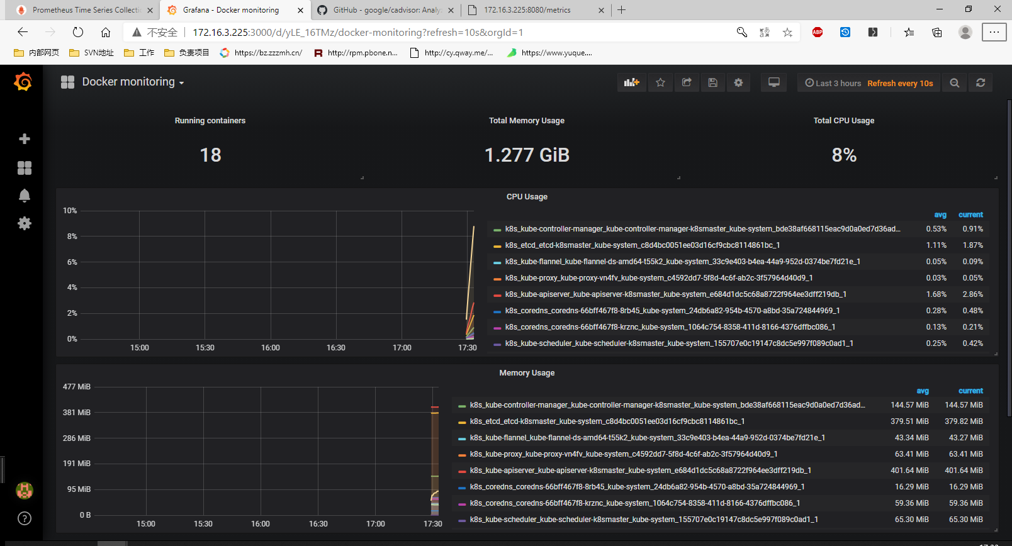1012x546 pixels.
Task: Open the Grafana home logo
Action: point(23,82)
